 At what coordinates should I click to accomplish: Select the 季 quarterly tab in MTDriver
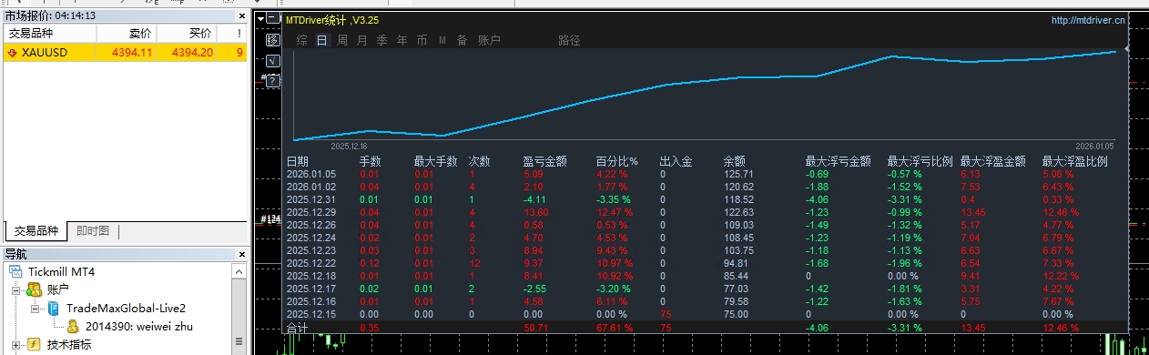(x=381, y=40)
